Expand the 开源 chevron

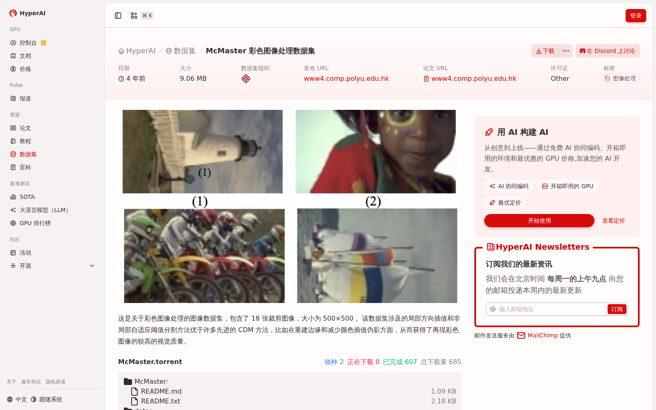pos(92,266)
